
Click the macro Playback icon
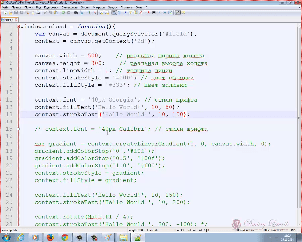pyautogui.click(x=159, y=13)
